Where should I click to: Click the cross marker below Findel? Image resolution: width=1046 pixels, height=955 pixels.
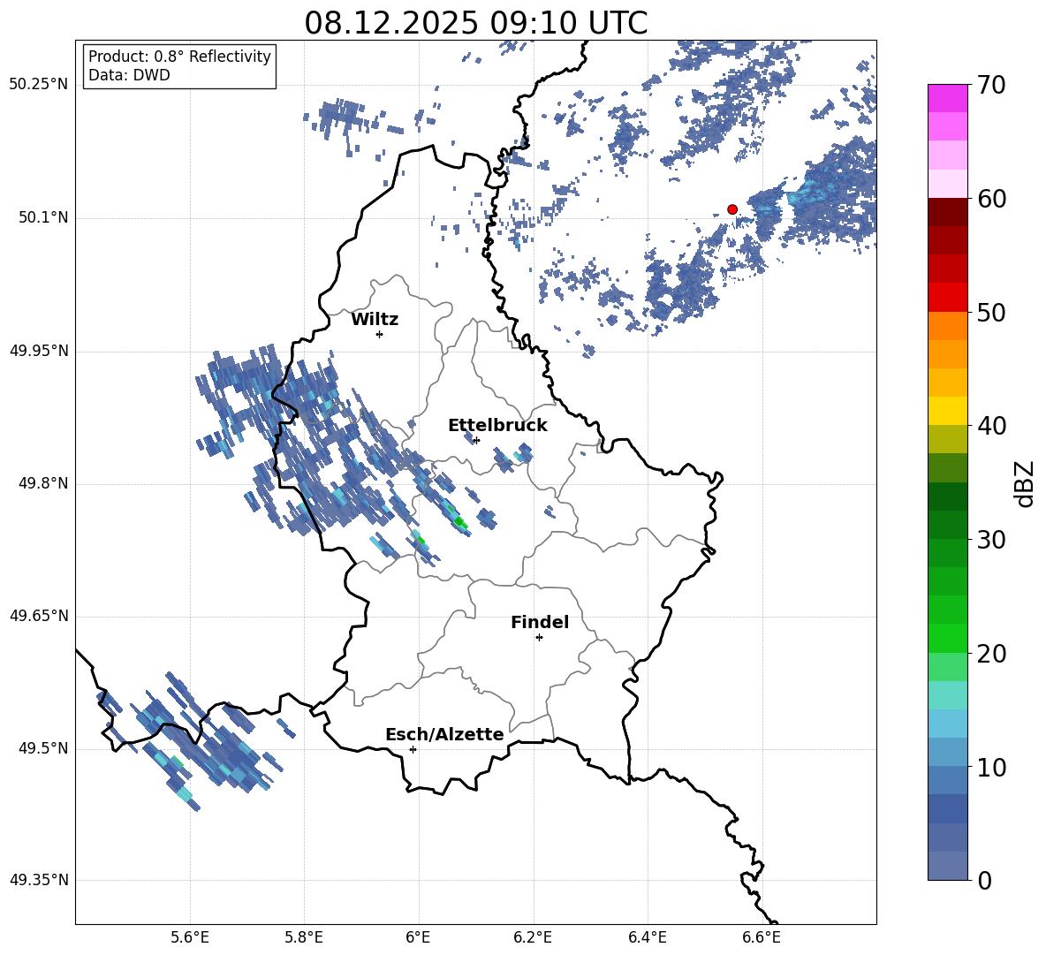pyautogui.click(x=539, y=638)
